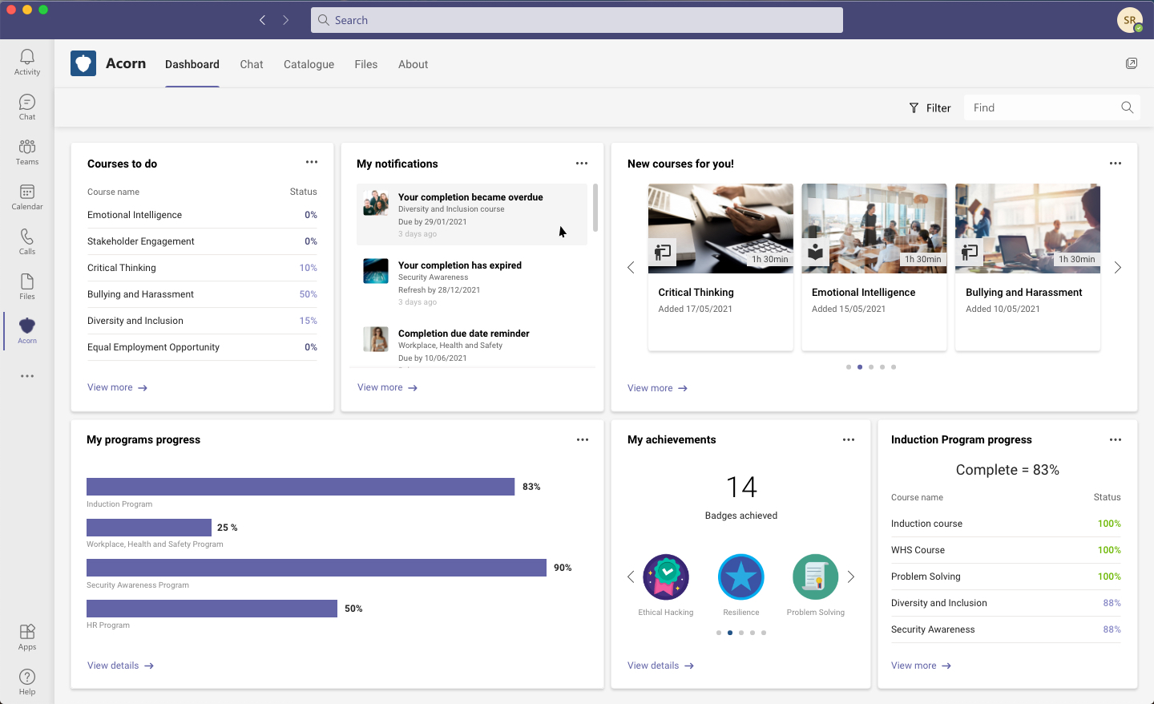Show previous badges with left chevron
Image resolution: width=1154 pixels, height=704 pixels.
631,577
